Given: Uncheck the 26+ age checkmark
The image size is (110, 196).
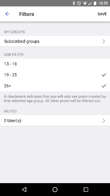Looking at the screenshot, I should [x=104, y=86].
